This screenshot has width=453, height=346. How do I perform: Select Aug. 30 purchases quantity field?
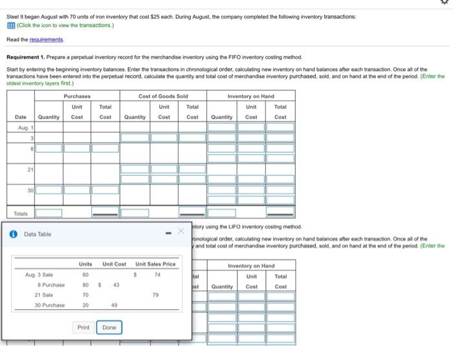49,189
